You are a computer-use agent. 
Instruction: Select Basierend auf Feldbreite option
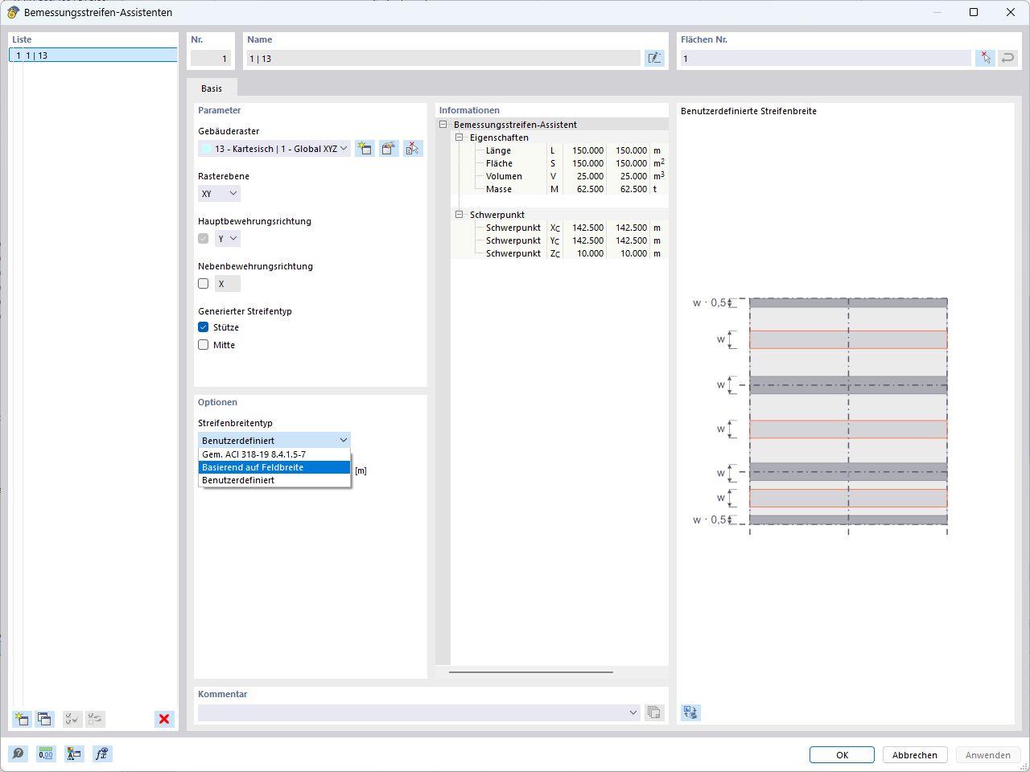274,467
